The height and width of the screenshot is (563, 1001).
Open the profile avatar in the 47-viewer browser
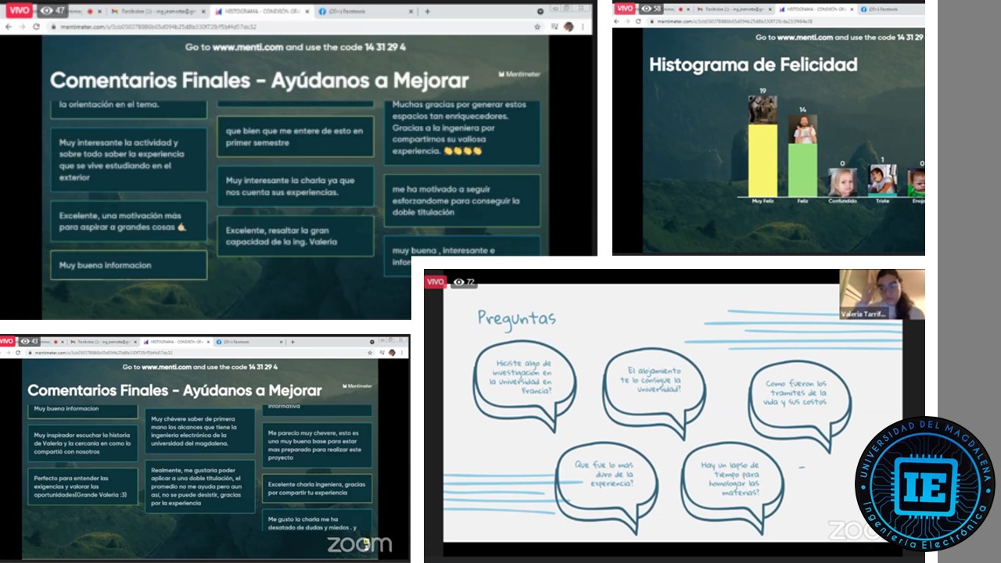coord(569,27)
